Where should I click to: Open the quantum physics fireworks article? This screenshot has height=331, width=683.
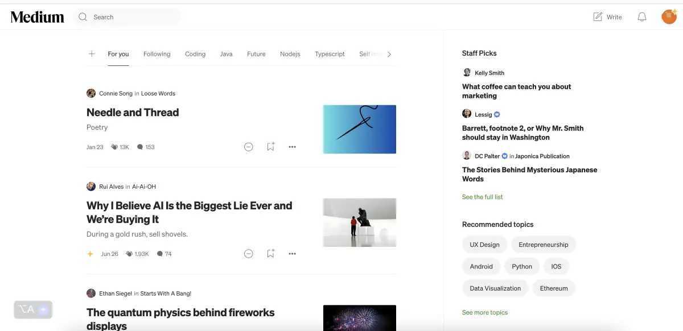click(x=180, y=319)
